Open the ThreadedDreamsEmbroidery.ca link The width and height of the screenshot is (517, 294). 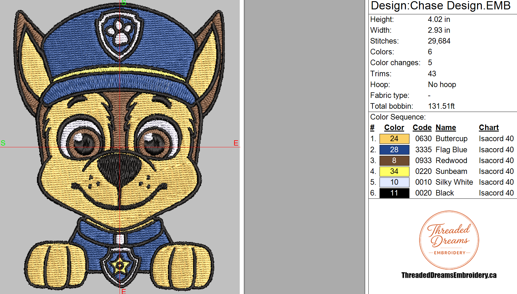(x=449, y=275)
